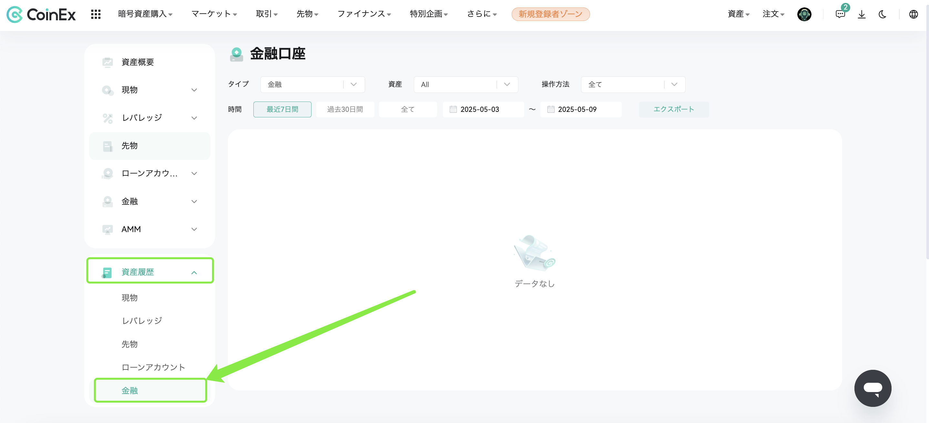Expand the 金融 sidebar chevron

194,202
